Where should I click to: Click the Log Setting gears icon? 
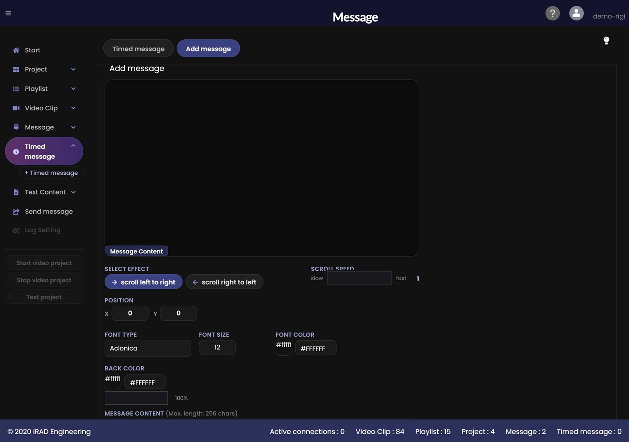[x=16, y=231]
